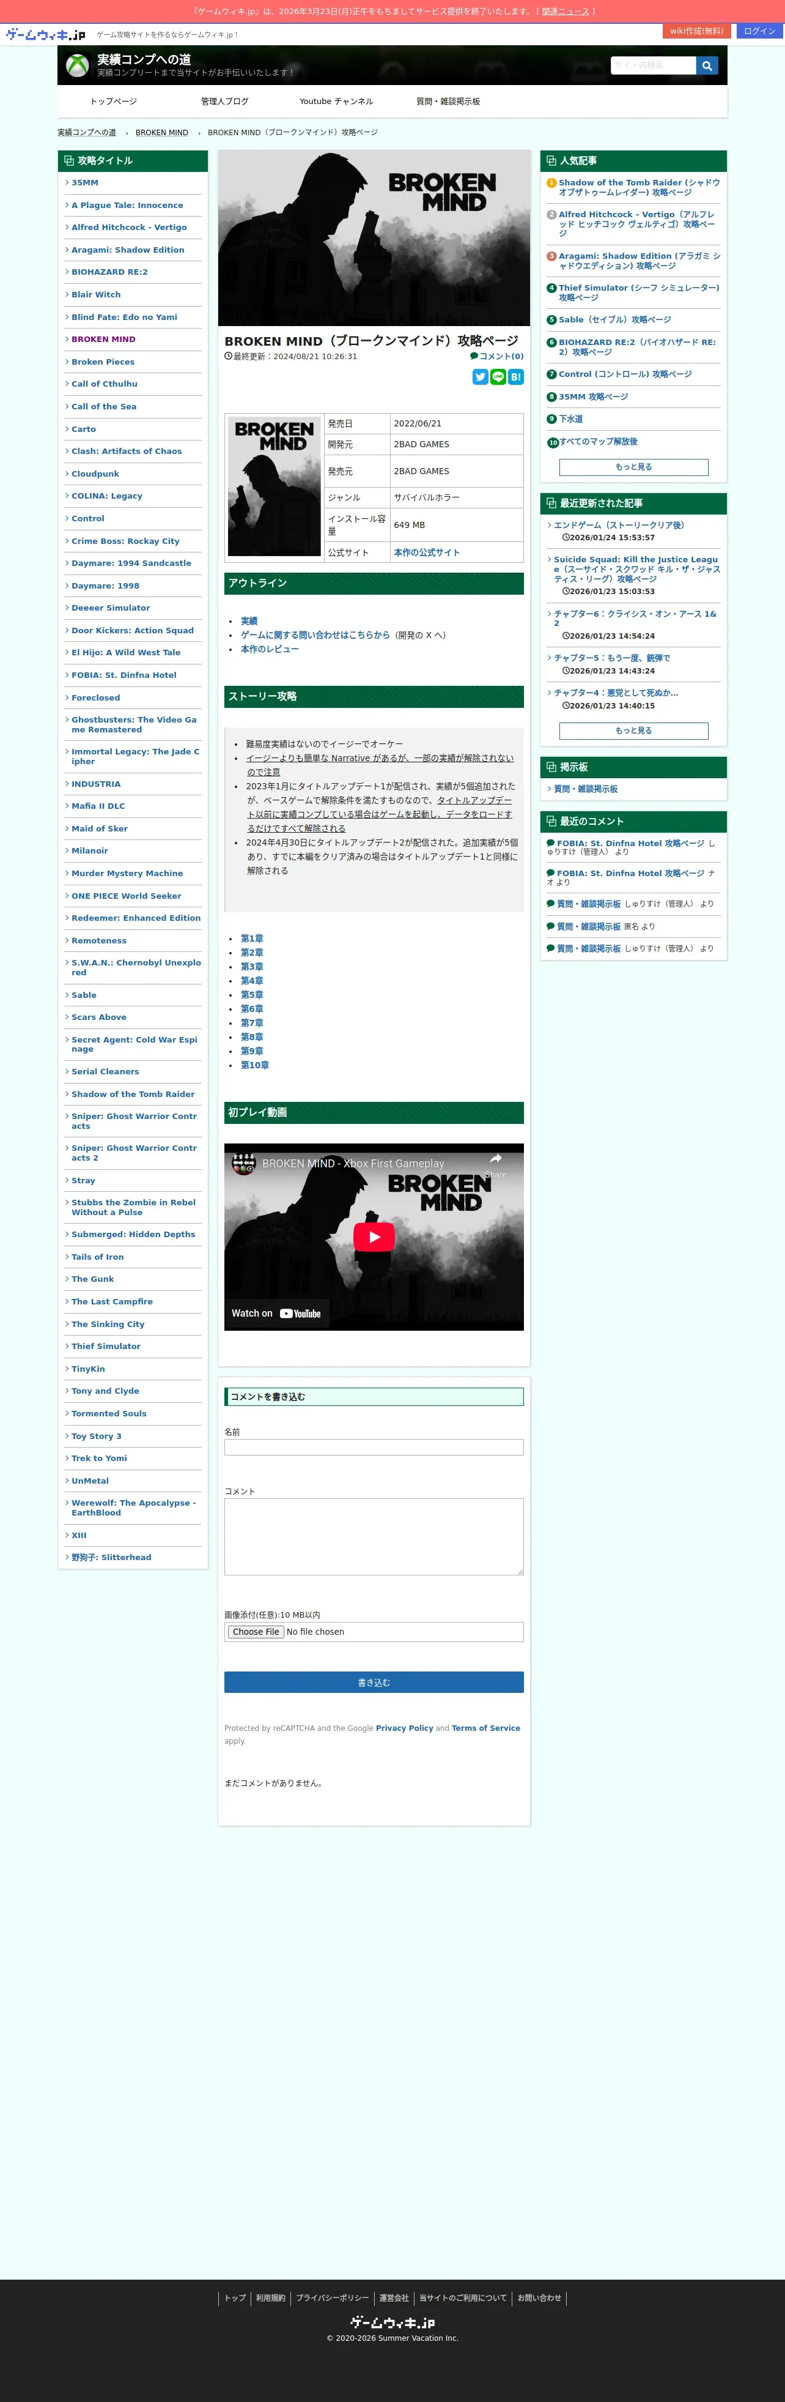Image resolution: width=785 pixels, height=2402 pixels.
Task: Open popular article Sable（セイブル）攻略ページ
Action: (614, 320)
